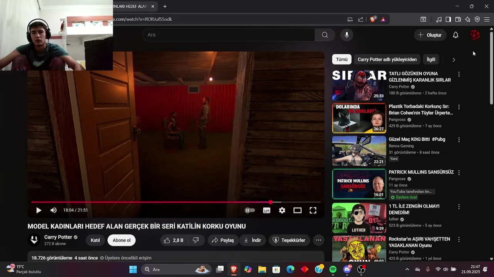Open Güzel Maç Kötü Bitti title
This screenshot has height=277, width=494.
click(x=417, y=139)
